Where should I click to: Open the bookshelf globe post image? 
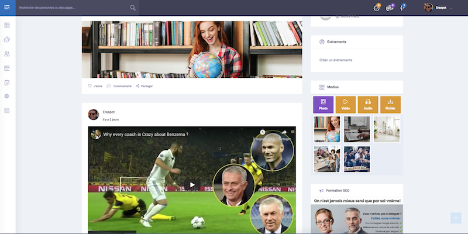[x=192, y=49]
